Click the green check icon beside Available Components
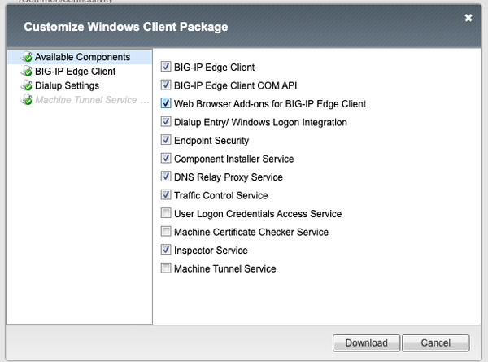The height and width of the screenshot is (362, 488). [27, 58]
